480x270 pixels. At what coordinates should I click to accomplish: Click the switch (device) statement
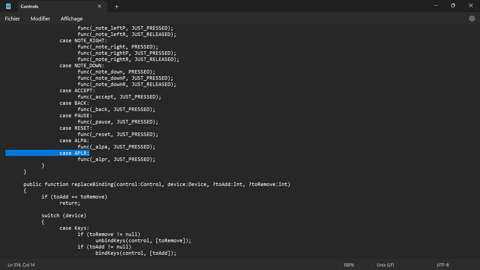click(x=64, y=215)
